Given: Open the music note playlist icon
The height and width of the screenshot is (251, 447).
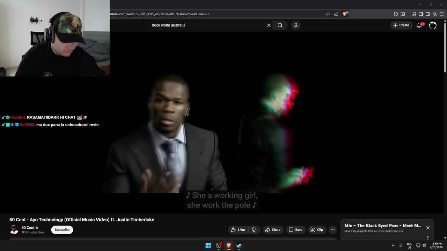Looking at the screenshot, I should point(414,14).
